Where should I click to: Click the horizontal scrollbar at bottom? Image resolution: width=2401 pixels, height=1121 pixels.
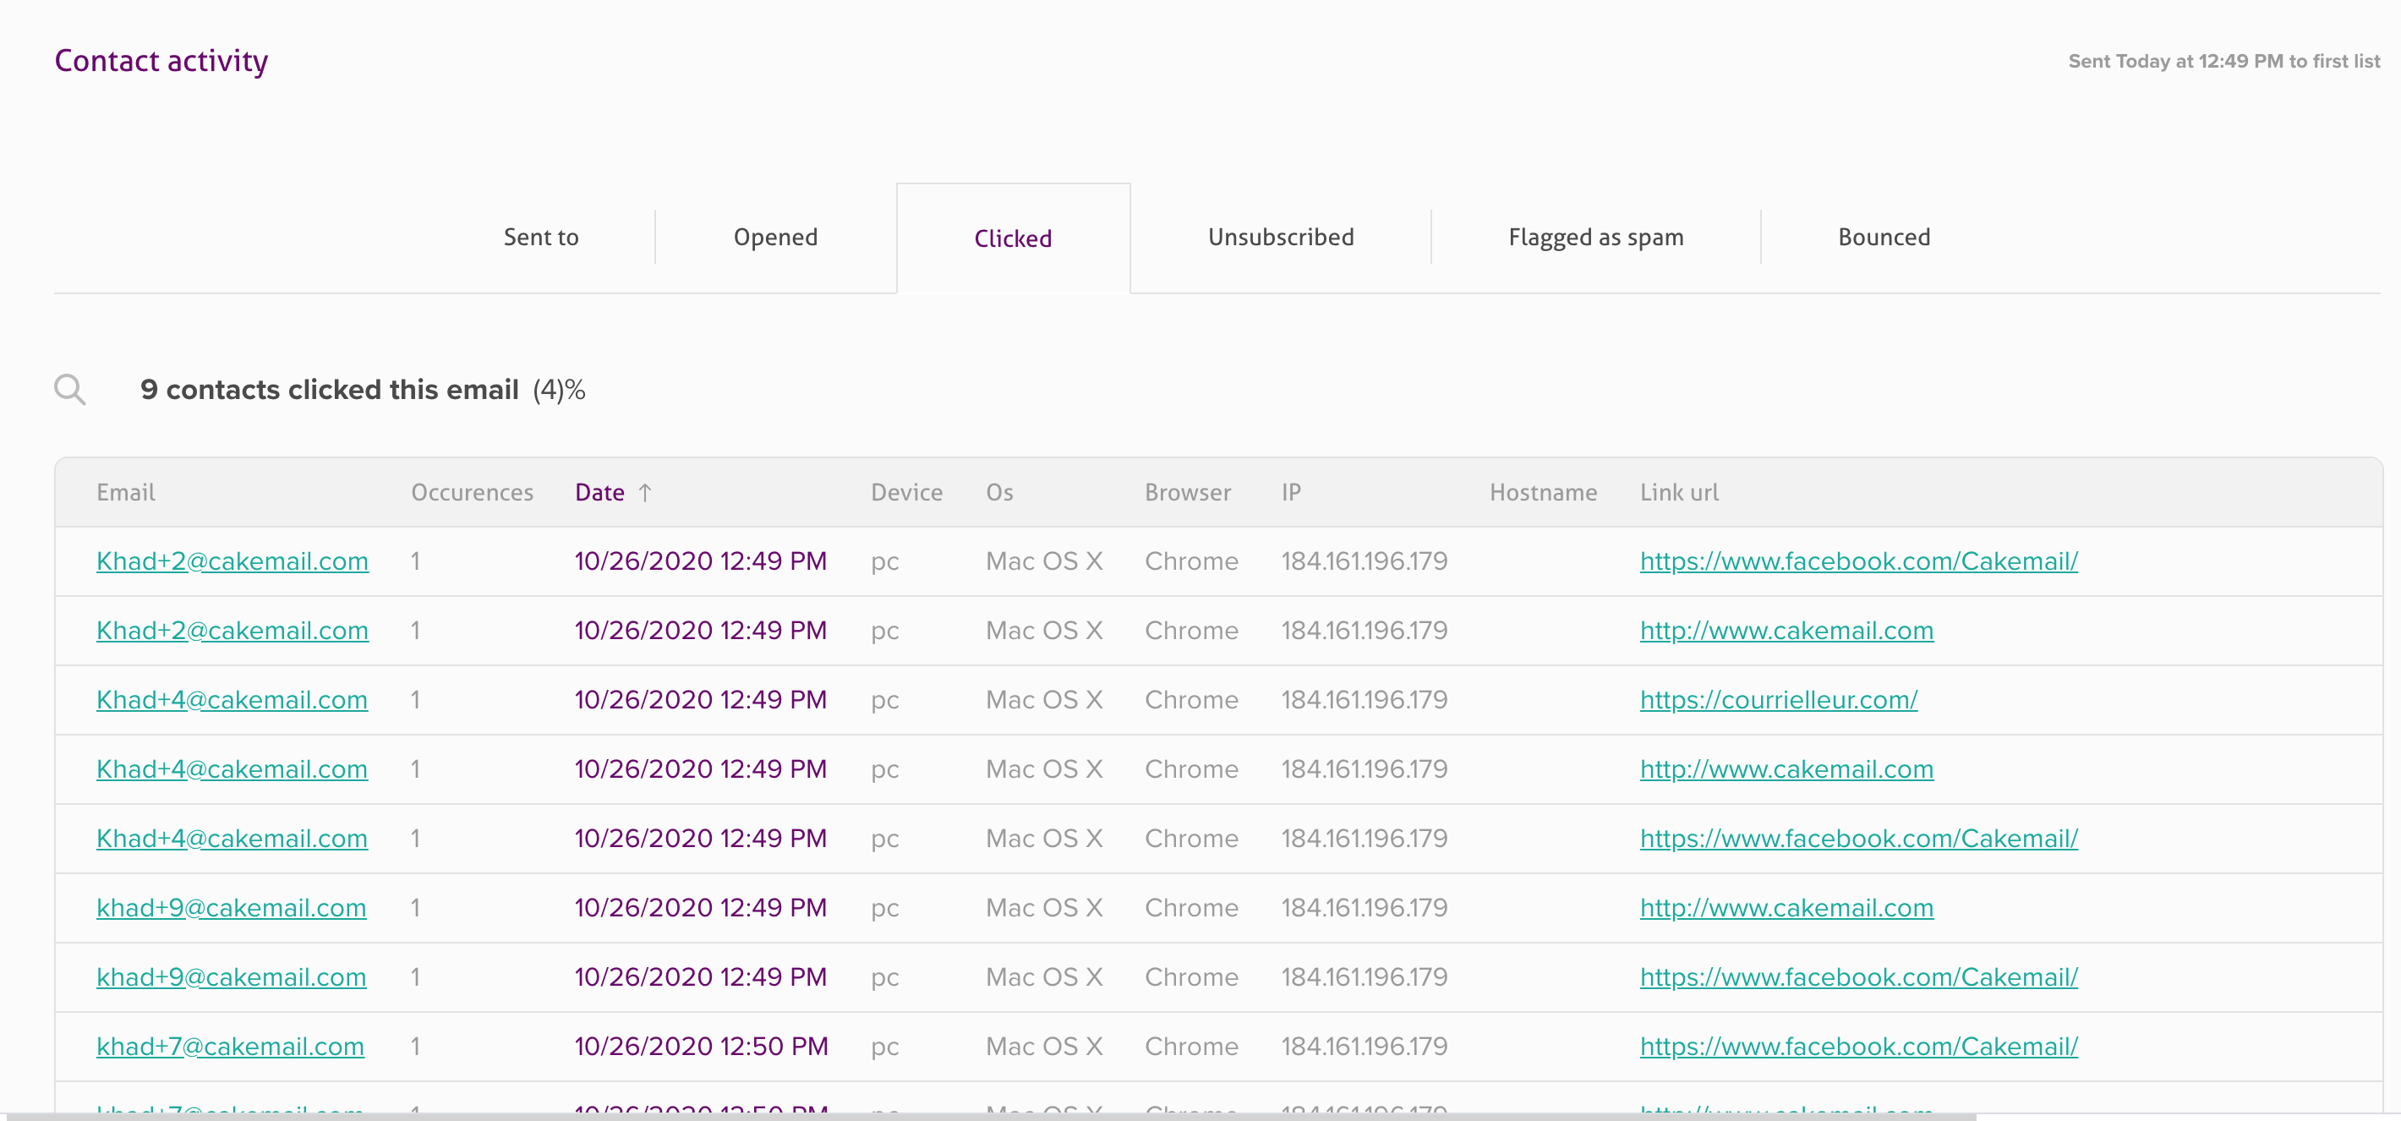point(988,1115)
